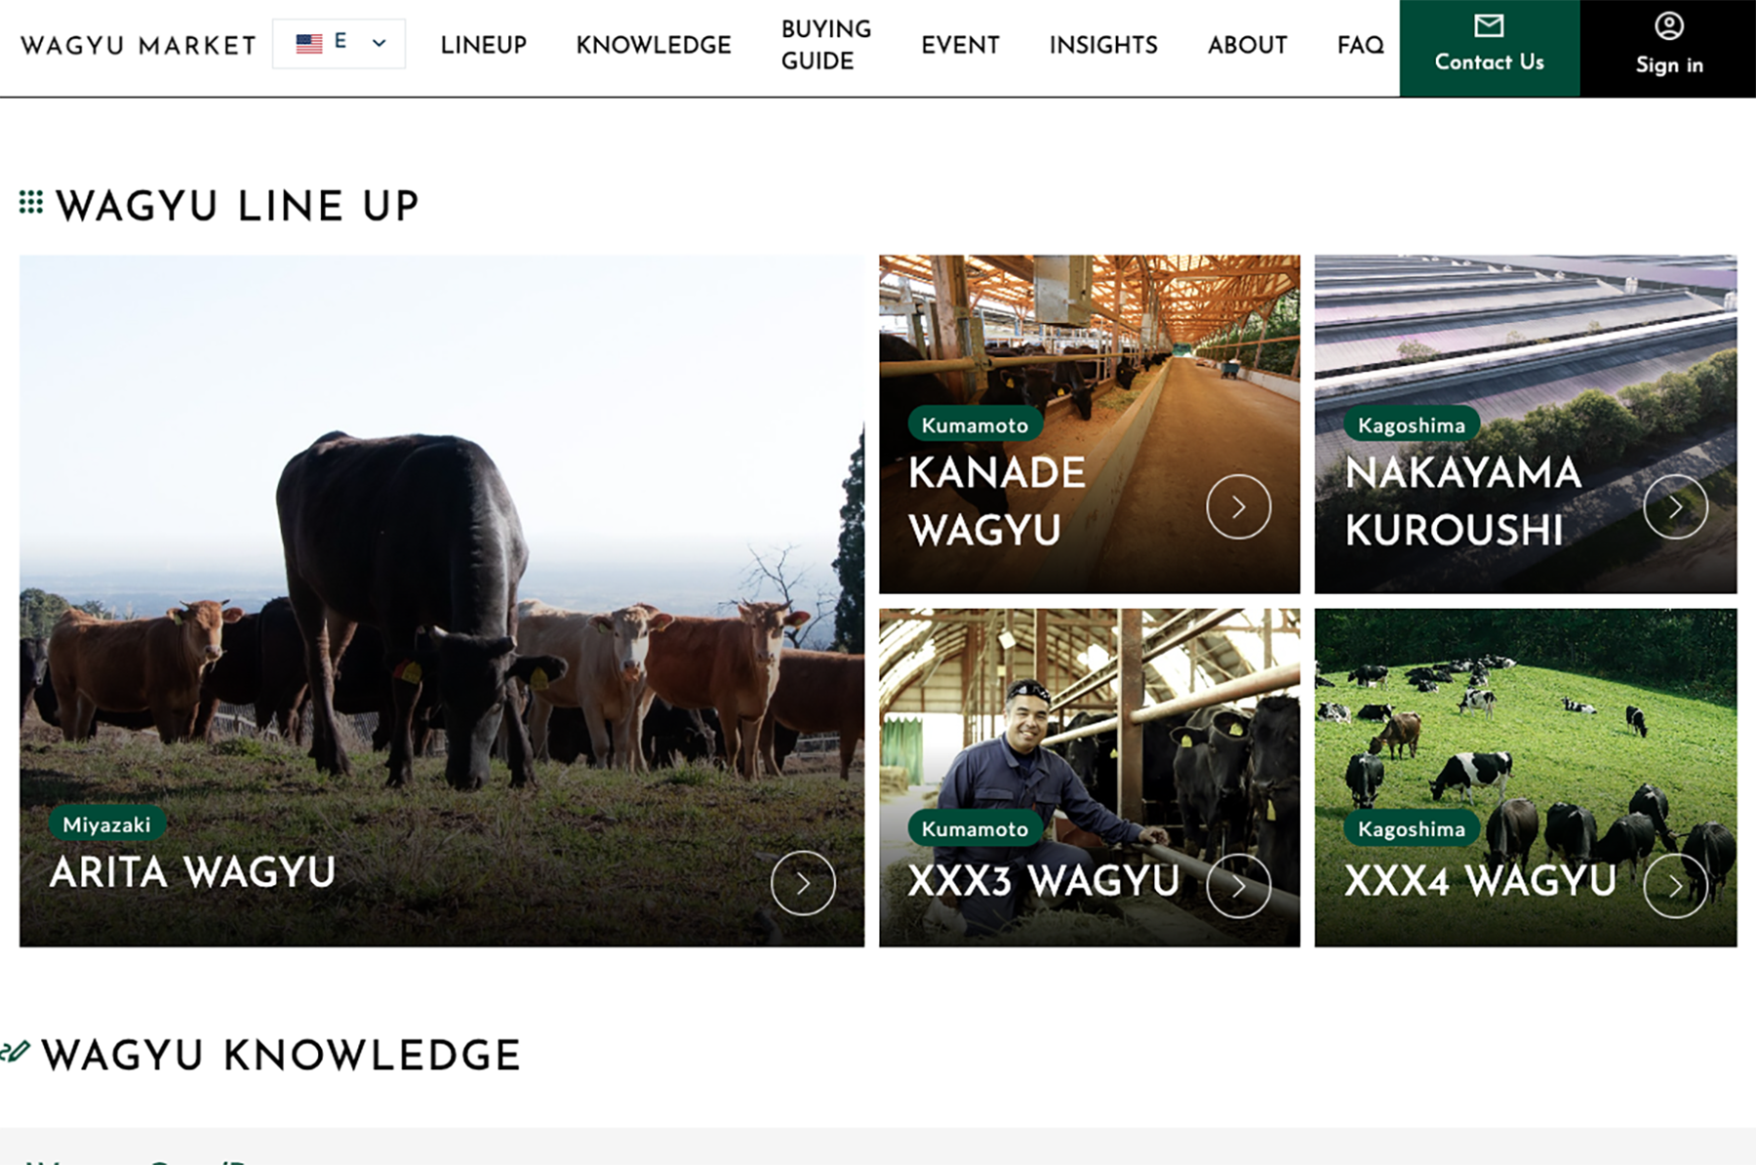The image size is (1756, 1165).
Task: Open the EVENT navigation link
Action: (x=960, y=45)
